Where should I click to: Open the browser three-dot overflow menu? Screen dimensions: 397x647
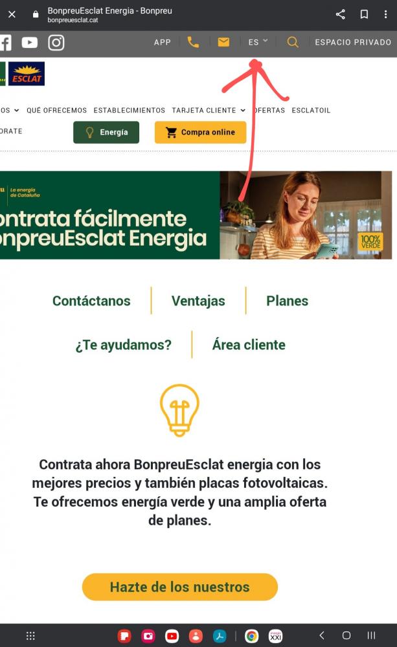pos(385,14)
